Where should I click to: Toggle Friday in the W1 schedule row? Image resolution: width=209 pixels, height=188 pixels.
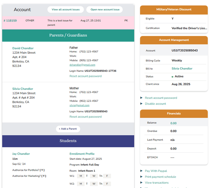tap(107, 176)
